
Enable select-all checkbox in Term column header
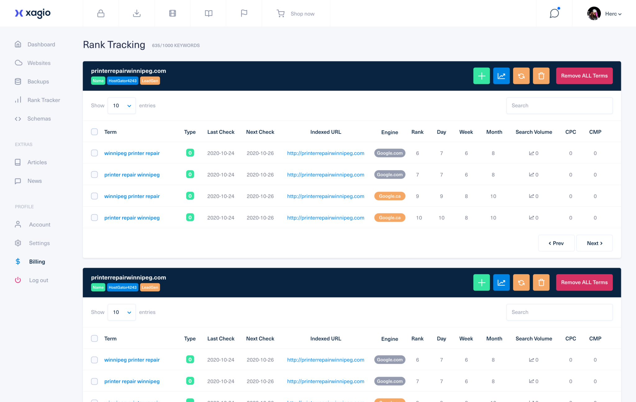coord(94,132)
